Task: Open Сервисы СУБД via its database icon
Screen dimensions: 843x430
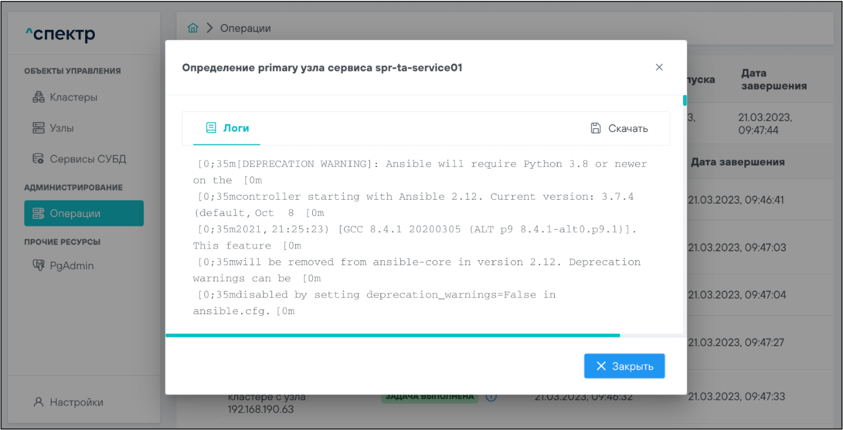Action: click(38, 159)
